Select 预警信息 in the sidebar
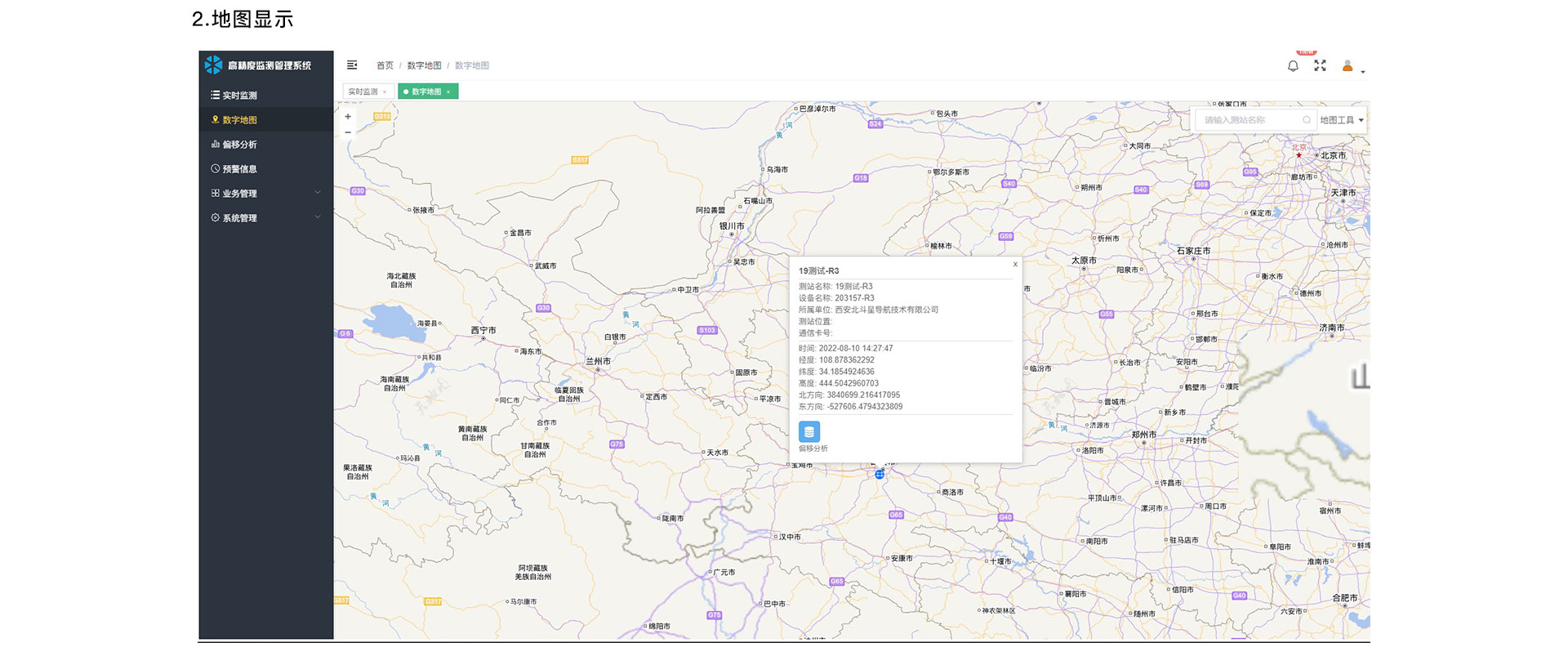 tap(239, 169)
